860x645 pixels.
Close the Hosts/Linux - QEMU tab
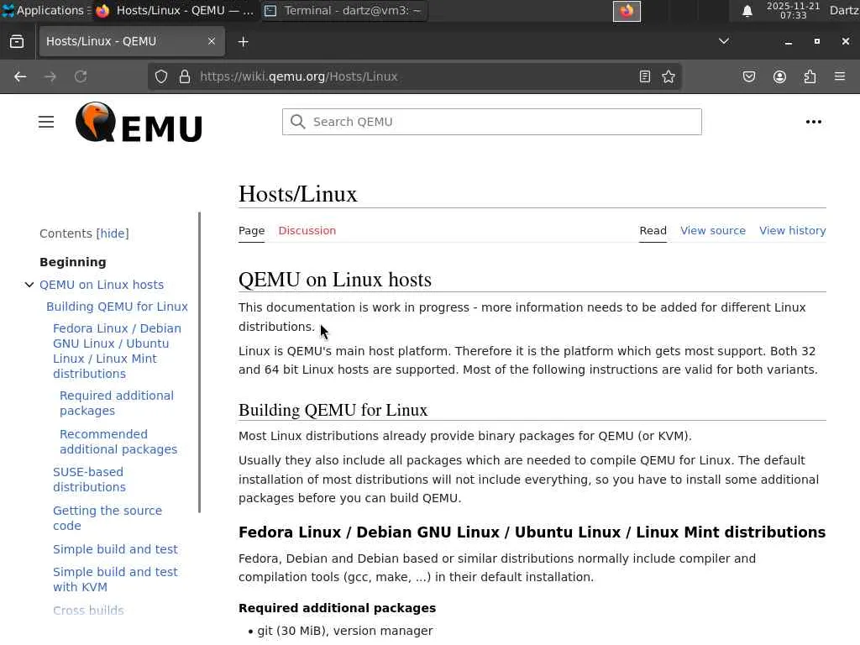click(x=211, y=41)
